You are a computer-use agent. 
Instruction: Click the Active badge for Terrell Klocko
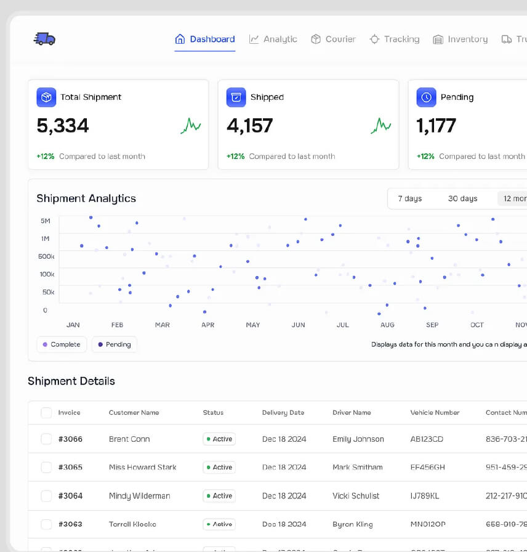[x=219, y=524]
